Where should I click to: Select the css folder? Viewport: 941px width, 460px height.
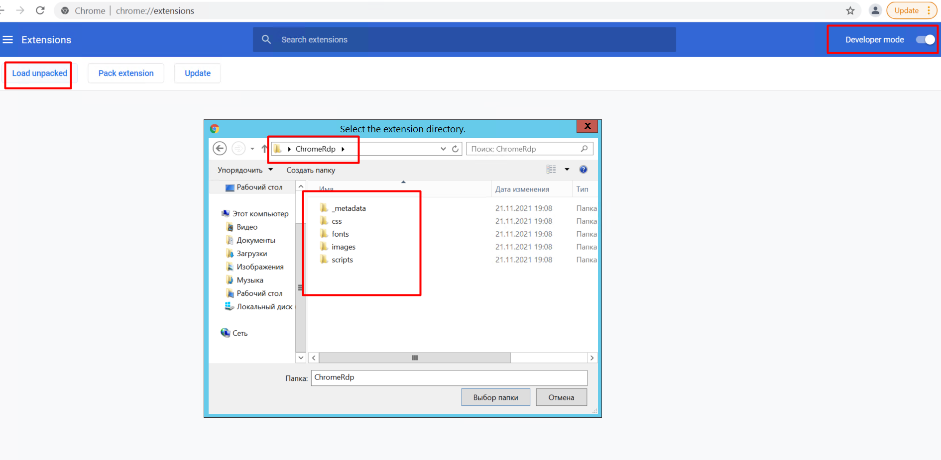point(337,221)
